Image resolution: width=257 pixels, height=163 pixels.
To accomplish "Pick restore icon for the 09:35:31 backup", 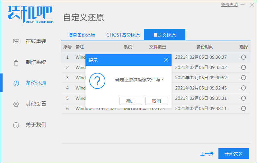I will (x=244, y=98).
